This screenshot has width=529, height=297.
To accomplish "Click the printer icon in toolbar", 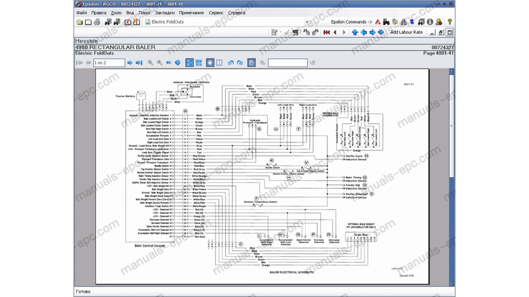I will 97,22.
